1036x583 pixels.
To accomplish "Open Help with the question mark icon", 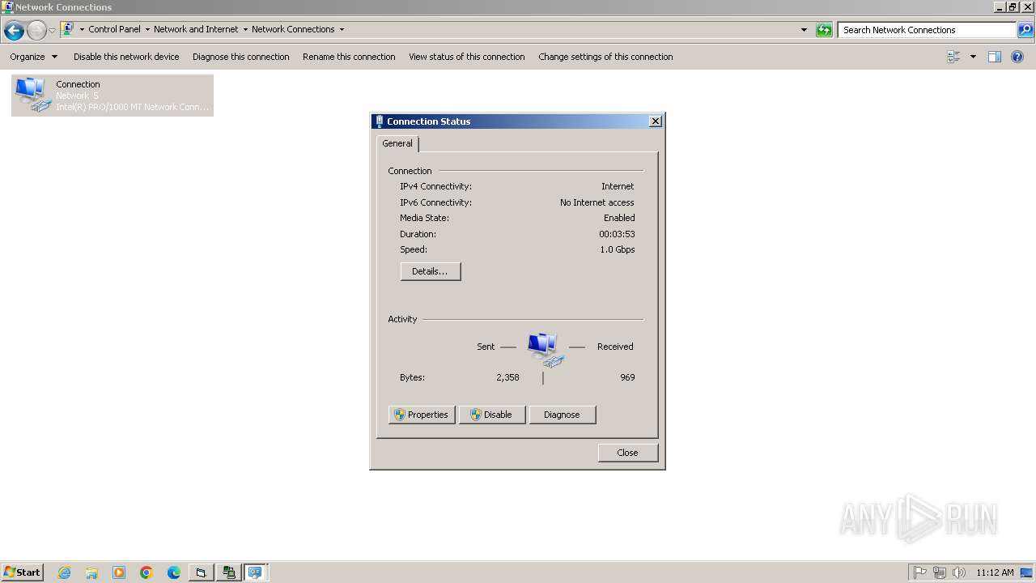I will pyautogui.click(x=1017, y=57).
